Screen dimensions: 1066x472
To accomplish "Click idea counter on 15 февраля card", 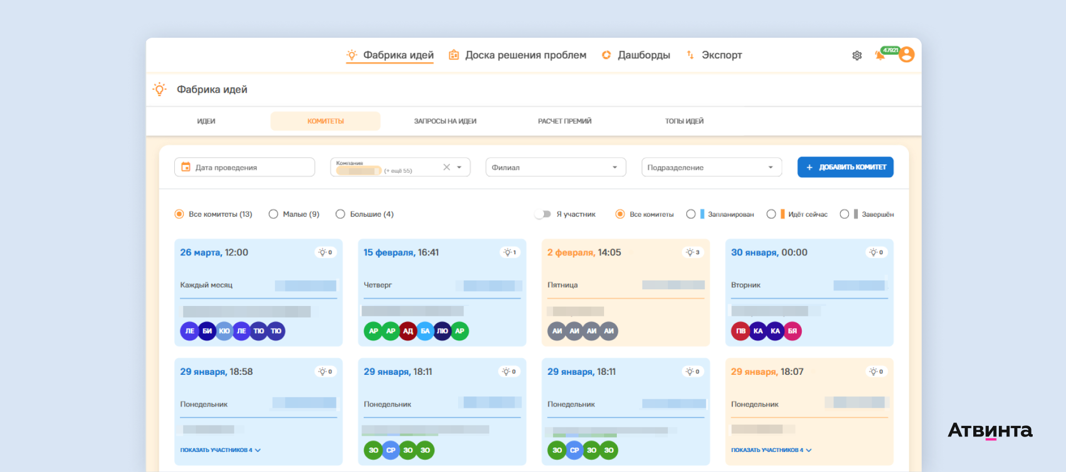I will click(x=510, y=253).
